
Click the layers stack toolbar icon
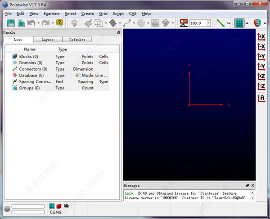(x=74, y=23)
